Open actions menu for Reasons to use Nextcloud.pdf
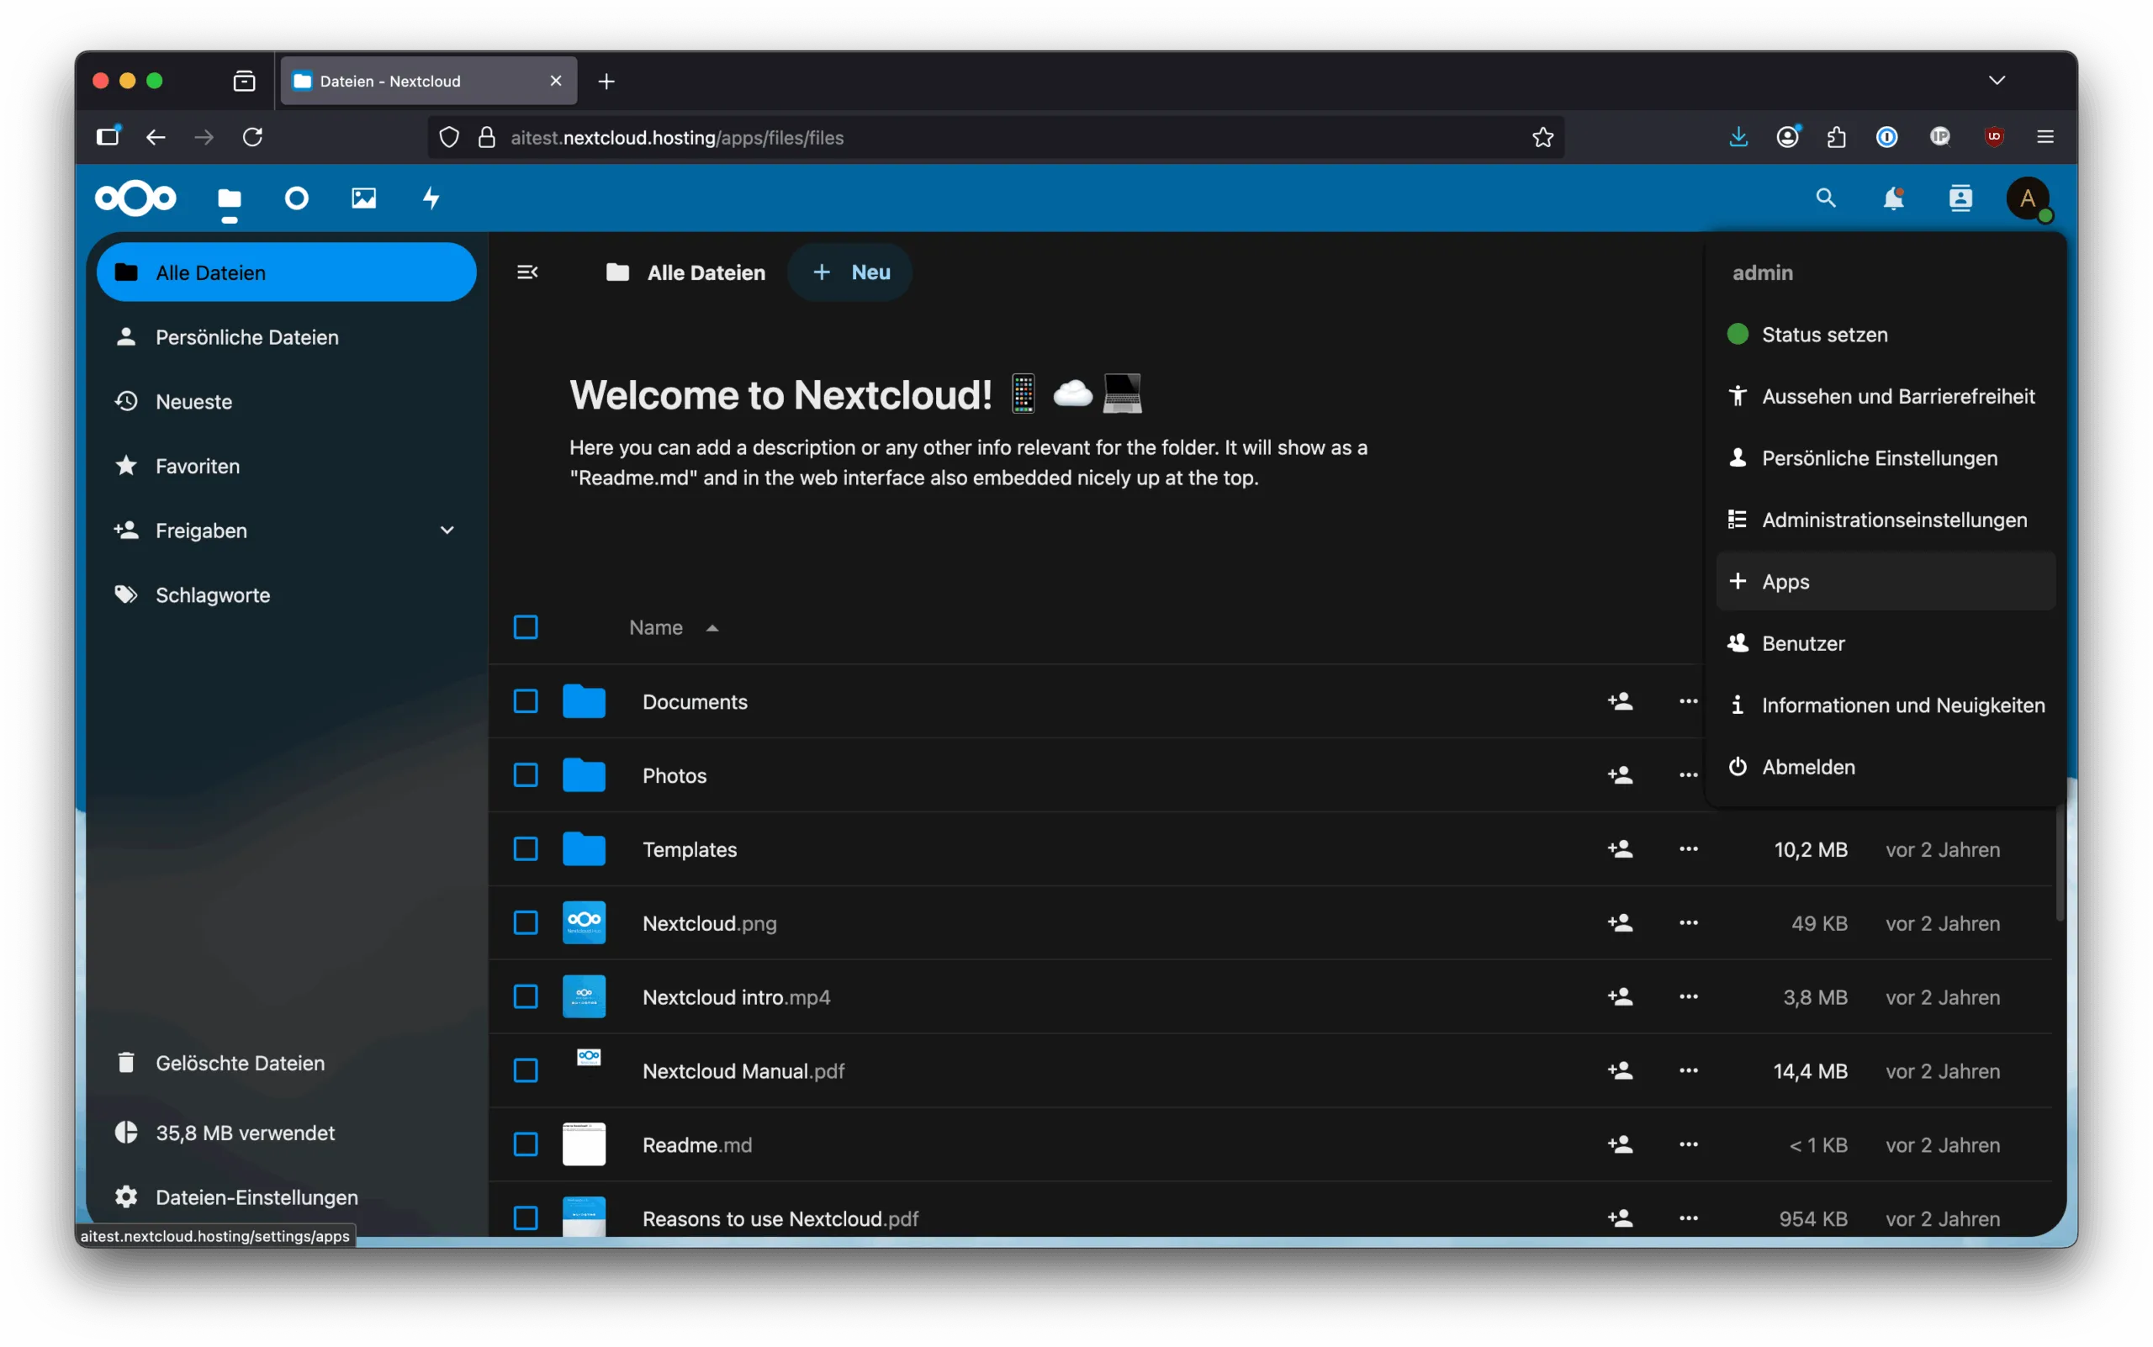Image resolution: width=2153 pixels, height=1347 pixels. point(1688,1219)
